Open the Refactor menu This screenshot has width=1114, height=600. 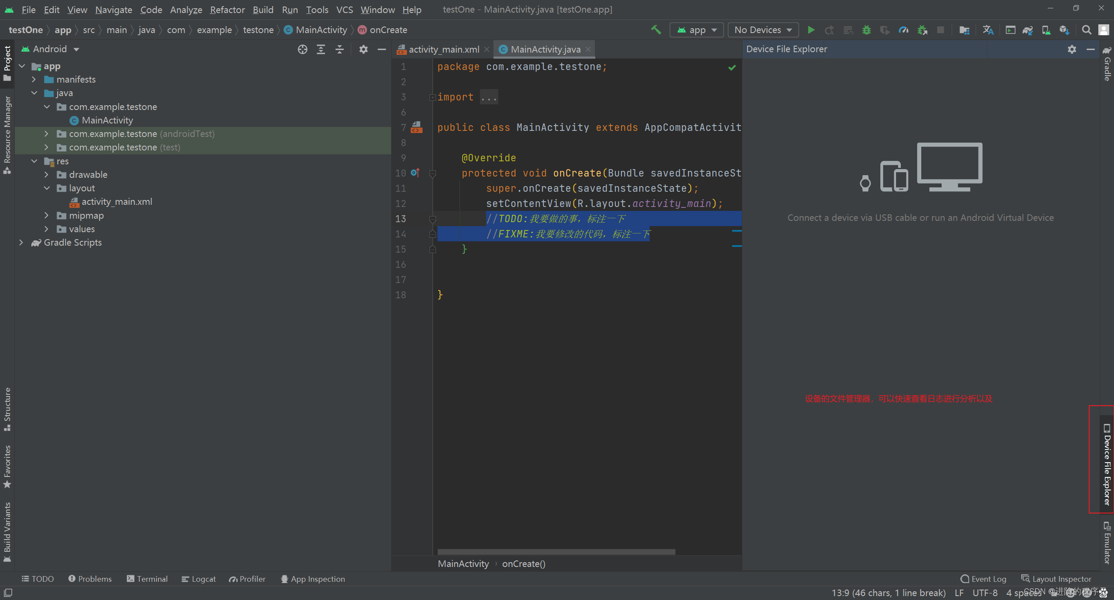[x=227, y=10]
